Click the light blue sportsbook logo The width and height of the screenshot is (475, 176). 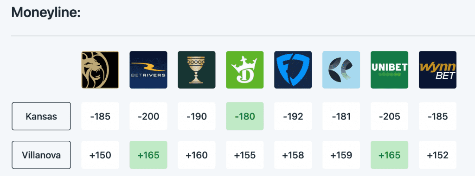pos(341,70)
